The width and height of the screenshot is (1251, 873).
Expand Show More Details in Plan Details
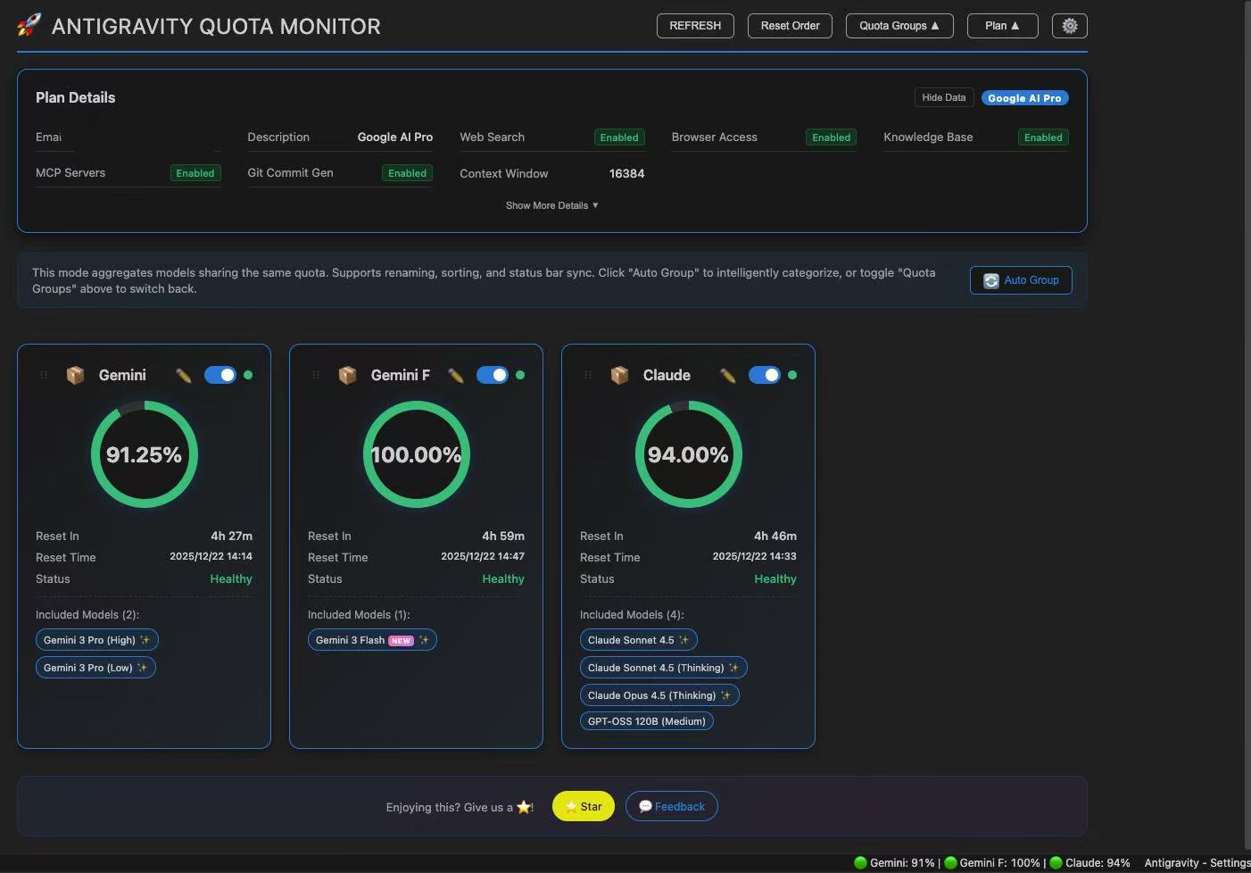(551, 205)
